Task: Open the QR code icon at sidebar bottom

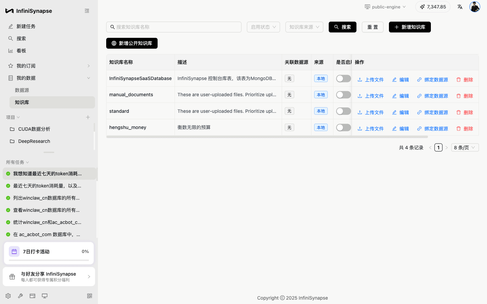Action: [90, 296]
